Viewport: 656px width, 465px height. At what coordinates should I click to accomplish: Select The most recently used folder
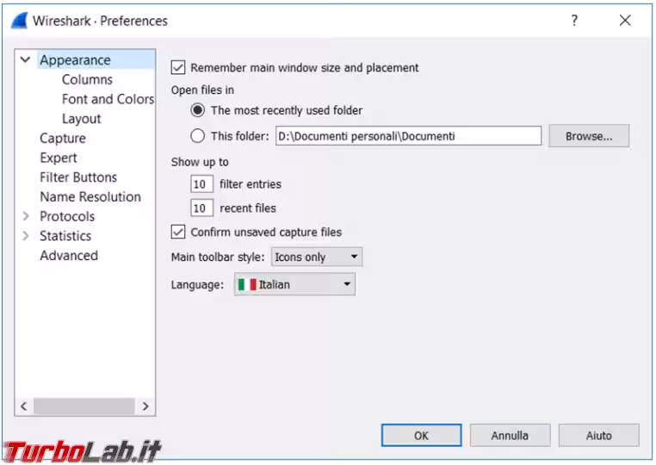(x=198, y=110)
